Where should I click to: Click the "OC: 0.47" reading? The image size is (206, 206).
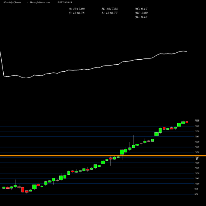[x=141, y=9]
